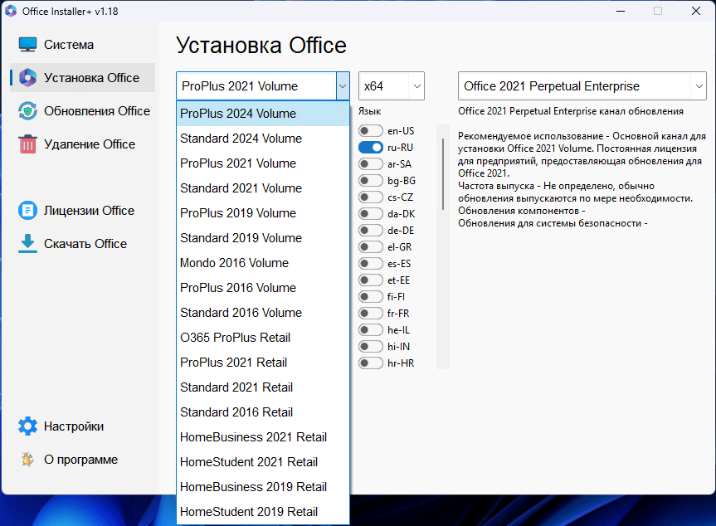Pick ProPlus 2019 Volume option
The width and height of the screenshot is (716, 526).
(x=262, y=213)
